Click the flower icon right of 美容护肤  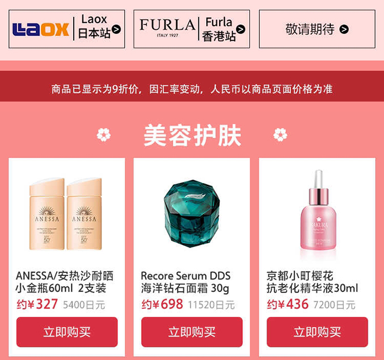point(280,135)
